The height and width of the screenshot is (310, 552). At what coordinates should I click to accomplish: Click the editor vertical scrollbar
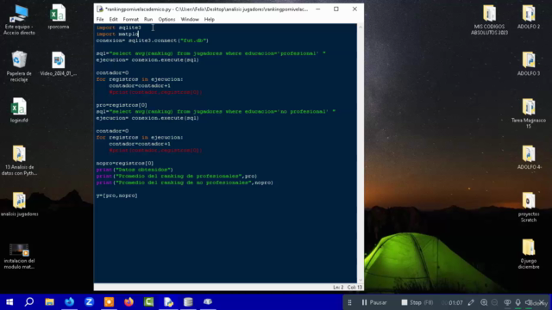click(361, 153)
